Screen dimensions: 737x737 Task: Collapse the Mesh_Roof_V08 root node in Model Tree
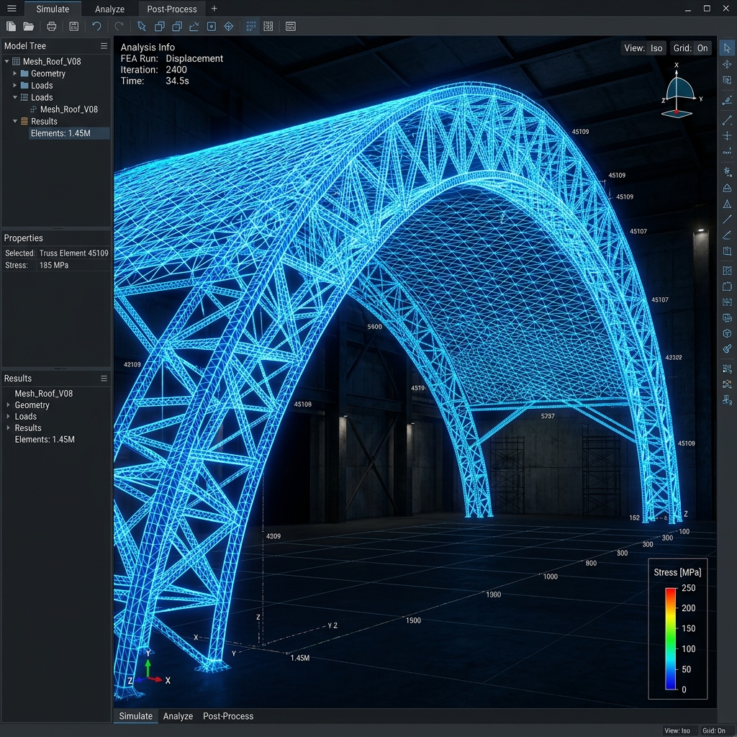pos(6,61)
